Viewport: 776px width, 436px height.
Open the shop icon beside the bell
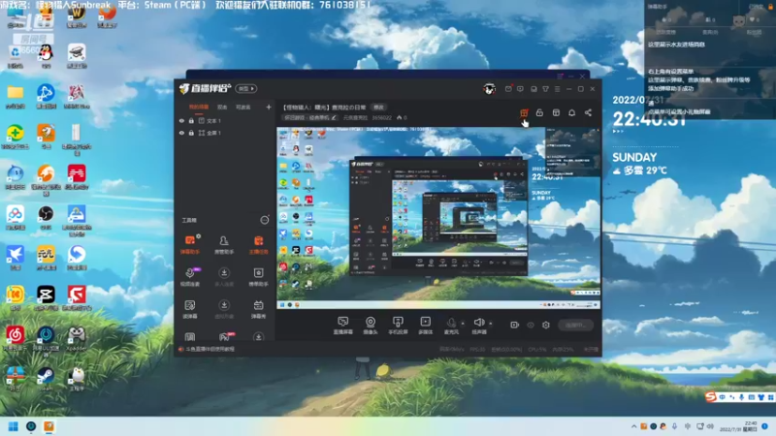tap(556, 112)
